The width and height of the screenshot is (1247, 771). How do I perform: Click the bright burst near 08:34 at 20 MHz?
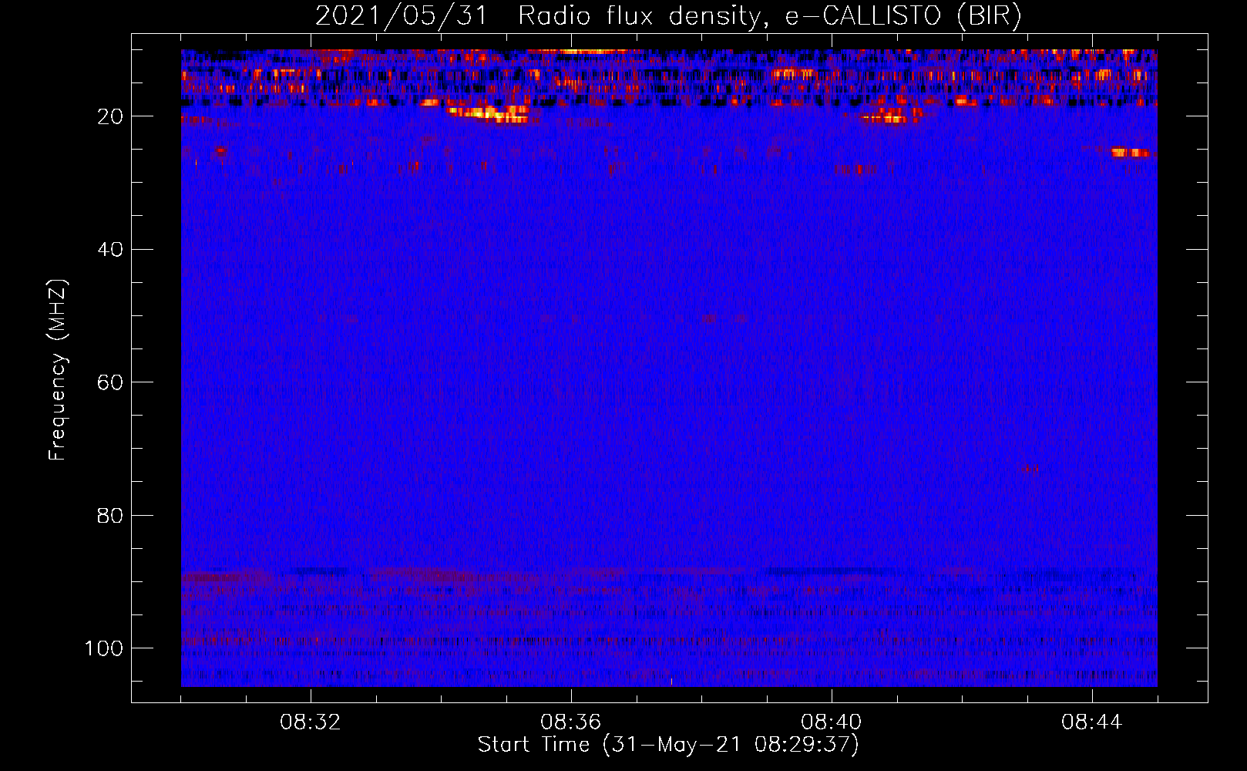click(x=489, y=114)
